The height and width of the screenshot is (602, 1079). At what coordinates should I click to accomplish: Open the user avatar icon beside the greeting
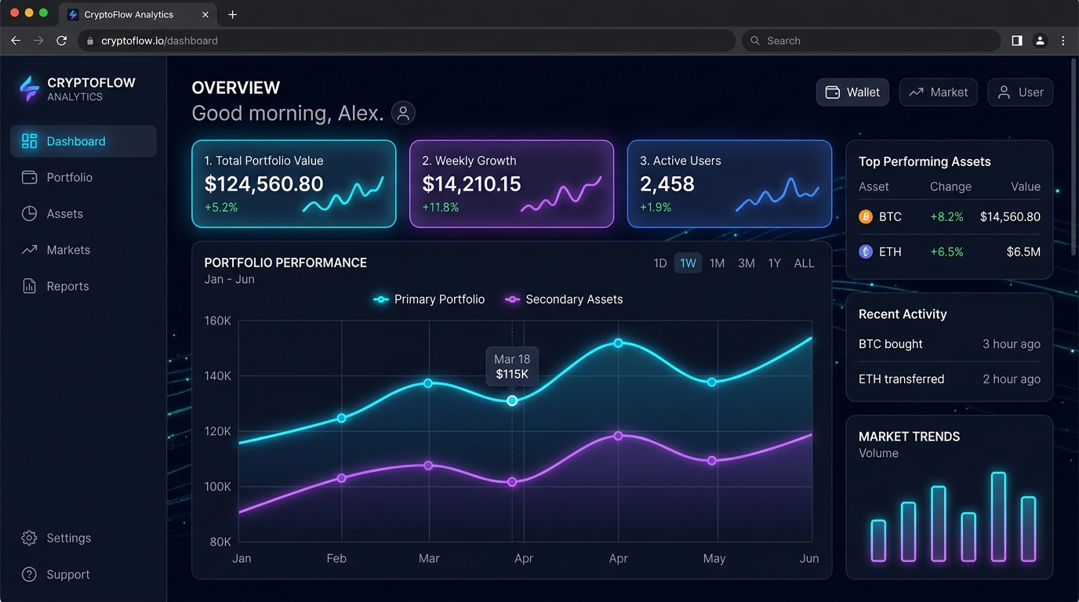(x=403, y=113)
